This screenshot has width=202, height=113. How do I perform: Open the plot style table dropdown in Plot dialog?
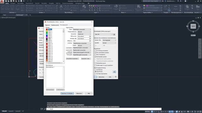(104, 34)
